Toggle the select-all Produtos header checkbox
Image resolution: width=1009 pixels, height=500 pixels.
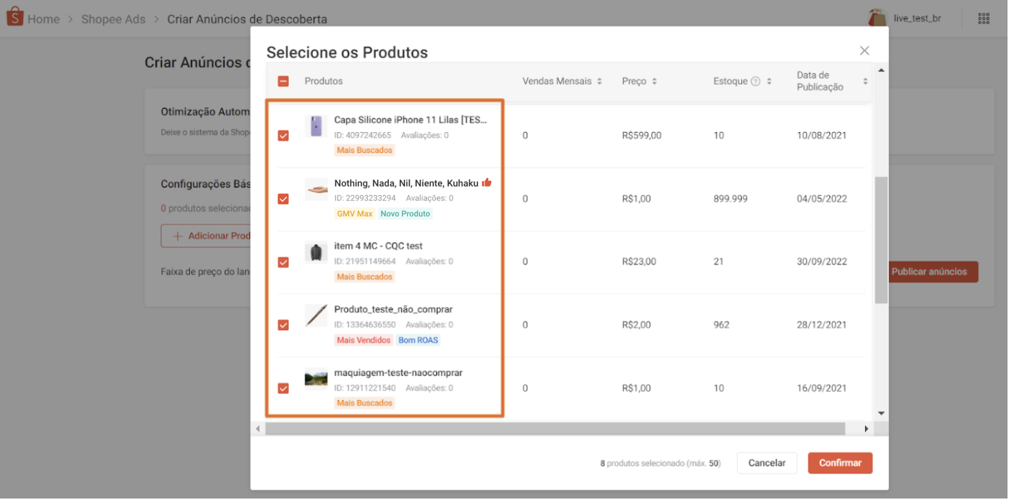[283, 82]
